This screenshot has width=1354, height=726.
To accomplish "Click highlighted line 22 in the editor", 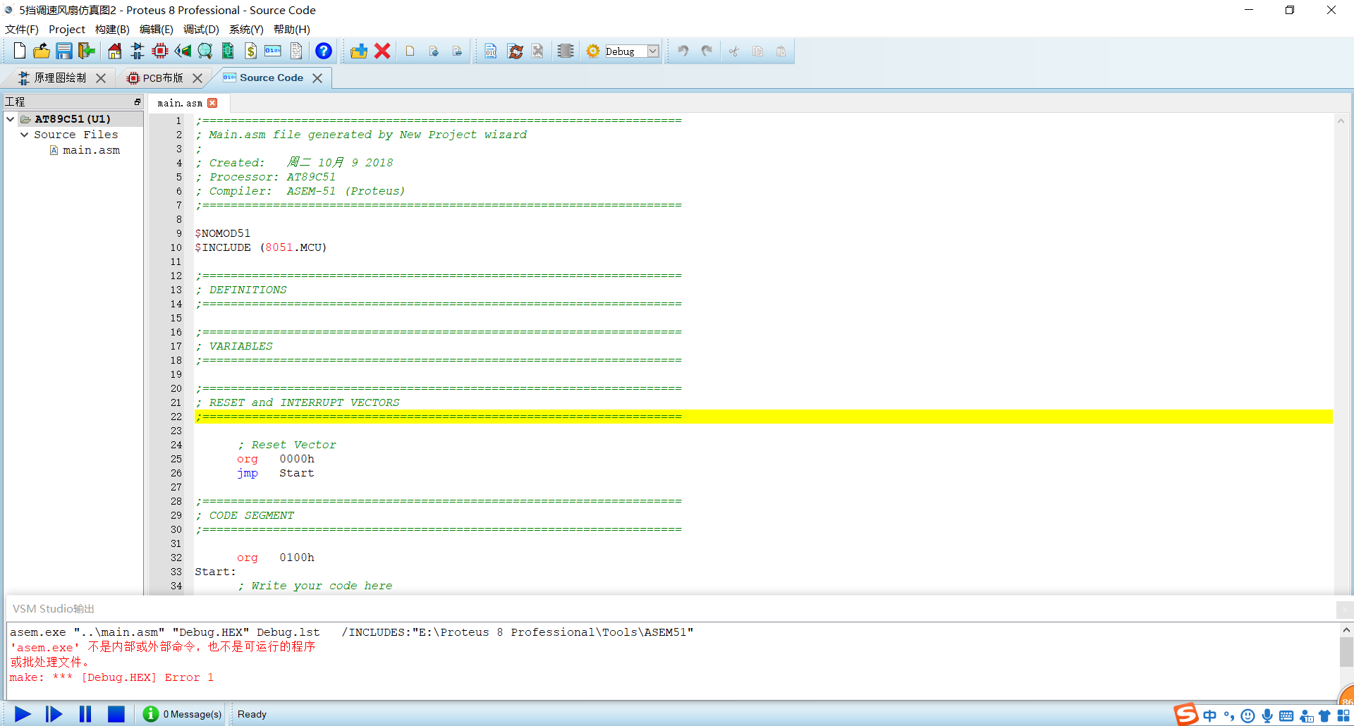I will [x=763, y=417].
